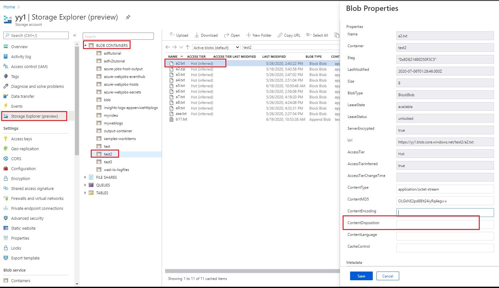Screen dimensions: 499x288
Task: Open the Export template page
Action: click(x=25, y=258)
